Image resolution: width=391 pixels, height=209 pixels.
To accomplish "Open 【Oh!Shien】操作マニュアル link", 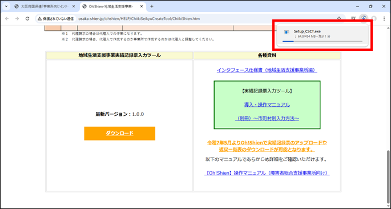I will tap(267, 173).
